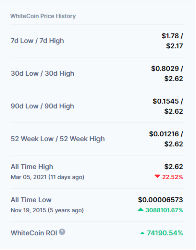Image resolution: width=196 pixels, height=250 pixels.
Task: Click the 74190.54% ROI percentage
Action: point(165,233)
